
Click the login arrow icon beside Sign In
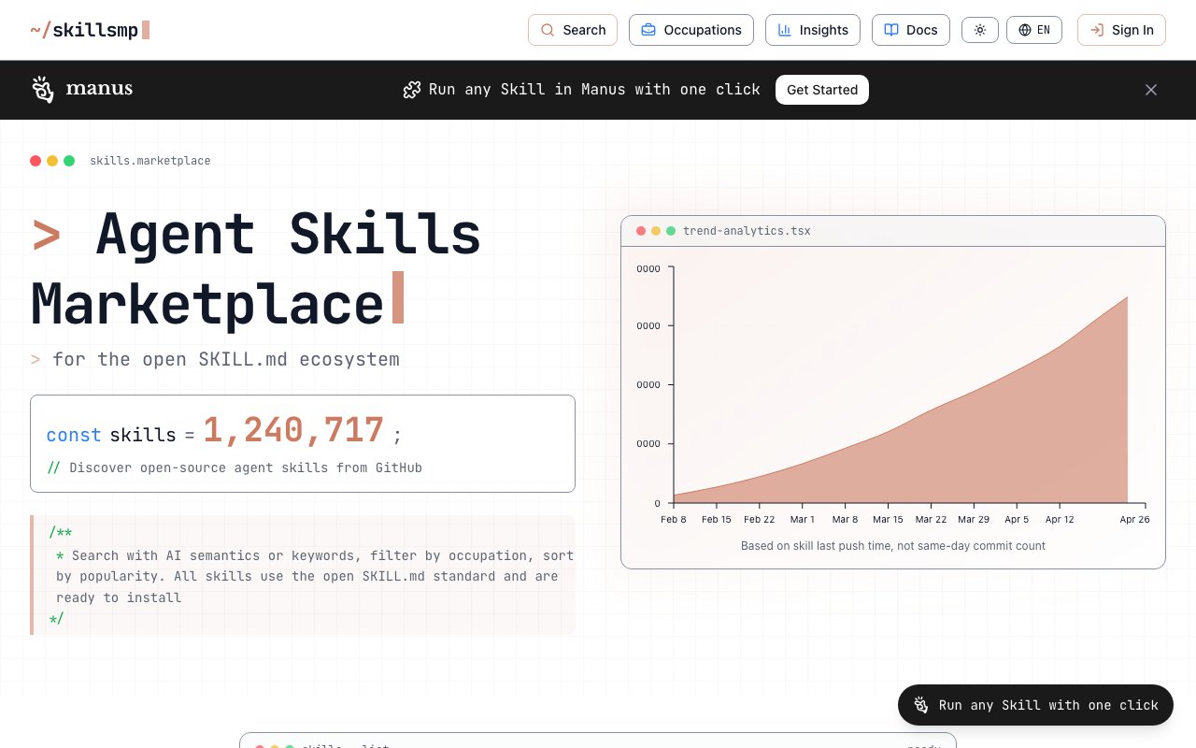[x=1097, y=30]
